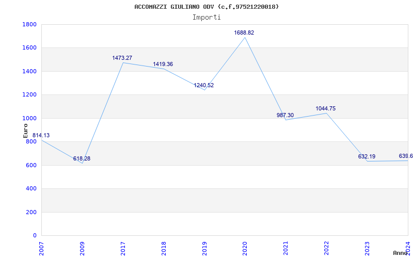Image resolution: width=413 pixels, height=258 pixels.
Task: Click the 1000 y-axis value
Action: pos(29,118)
